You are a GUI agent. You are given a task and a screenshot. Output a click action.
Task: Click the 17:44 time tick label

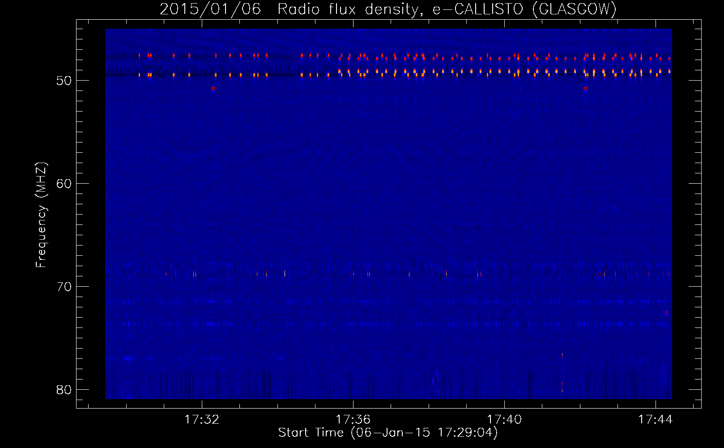pos(656,420)
